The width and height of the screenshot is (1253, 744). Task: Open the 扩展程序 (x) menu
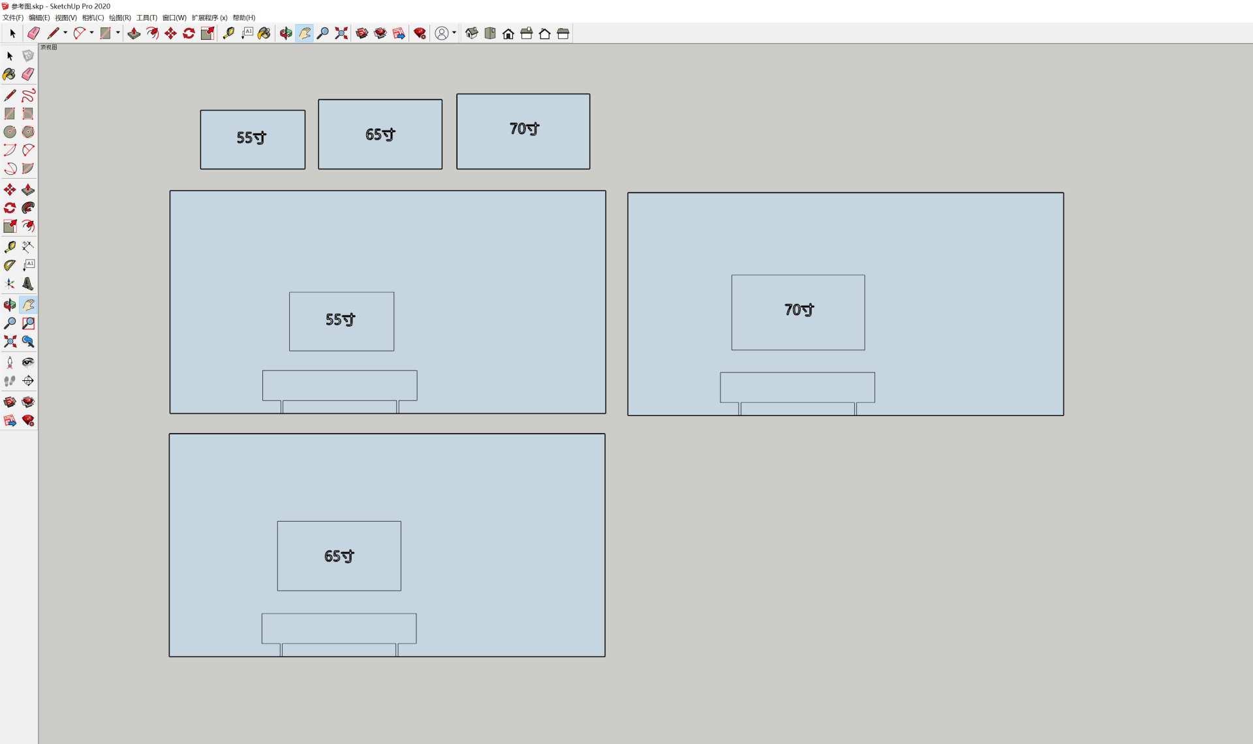click(x=209, y=18)
